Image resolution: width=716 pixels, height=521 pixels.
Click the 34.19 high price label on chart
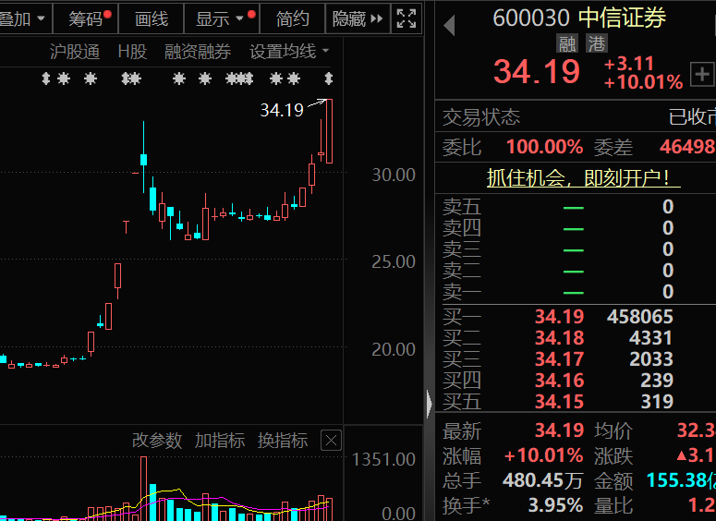pos(282,110)
